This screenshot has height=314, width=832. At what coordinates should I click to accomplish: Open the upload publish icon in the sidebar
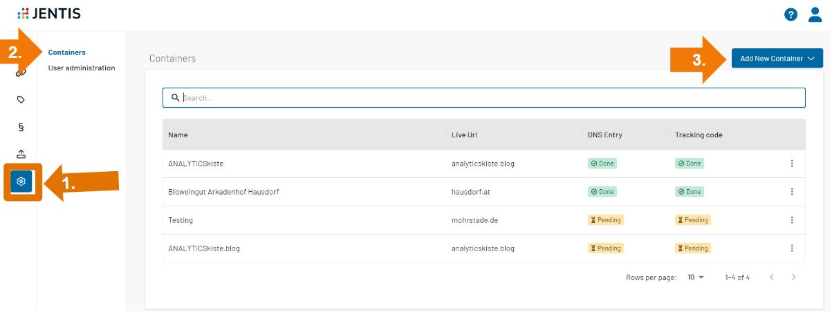[21, 154]
